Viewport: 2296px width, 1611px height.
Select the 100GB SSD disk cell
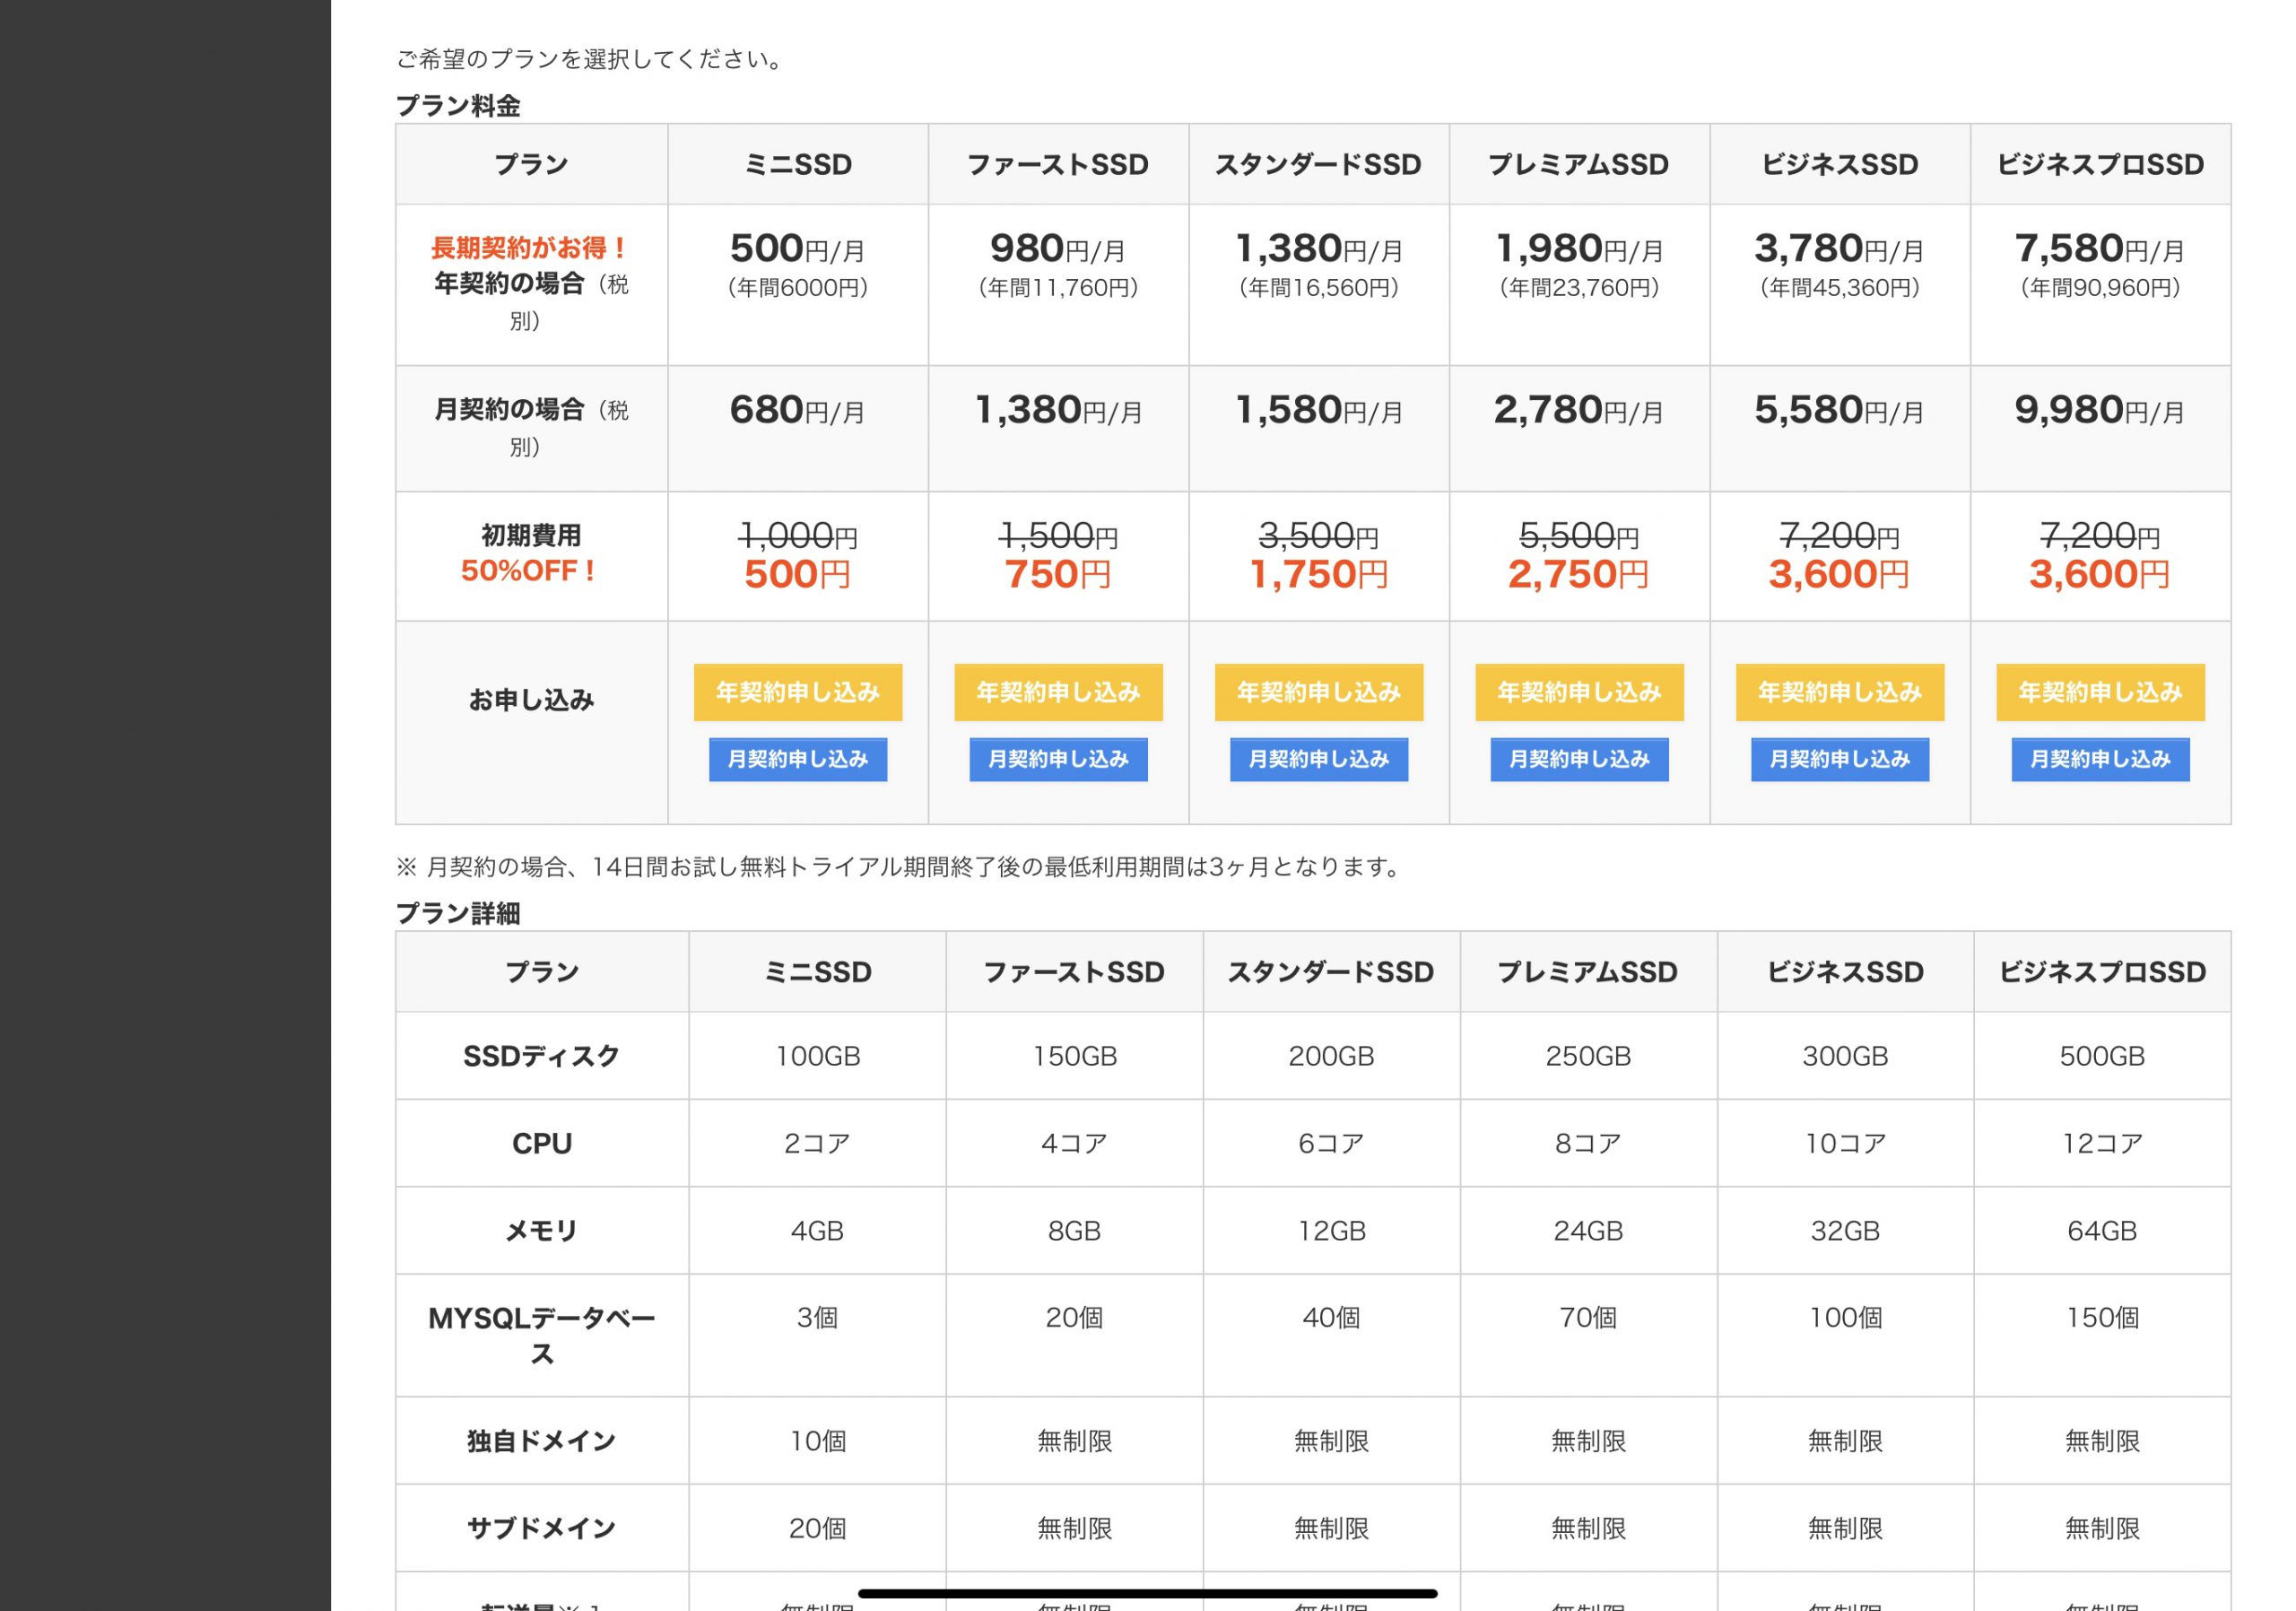(818, 1056)
